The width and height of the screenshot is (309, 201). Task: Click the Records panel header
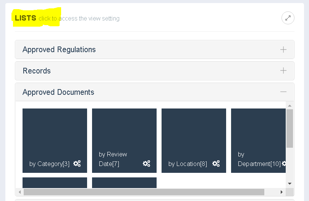[155, 71]
